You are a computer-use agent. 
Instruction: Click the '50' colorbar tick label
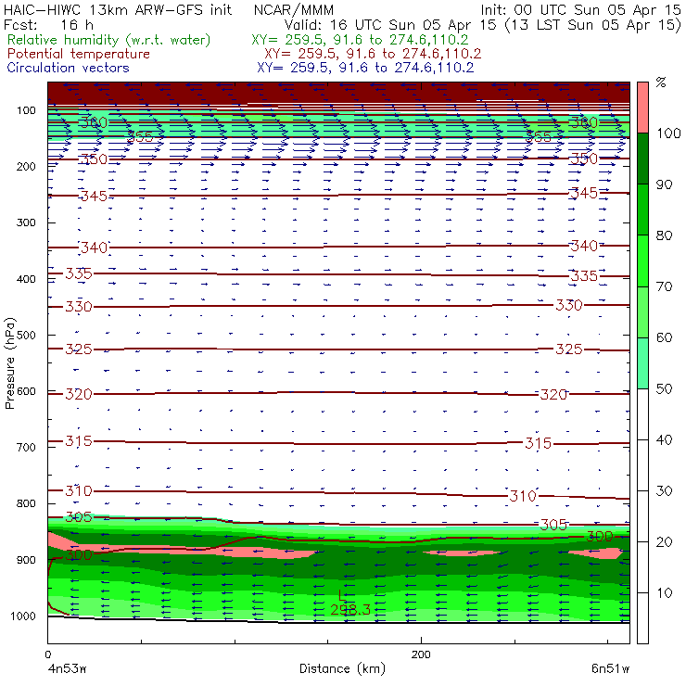click(x=664, y=389)
